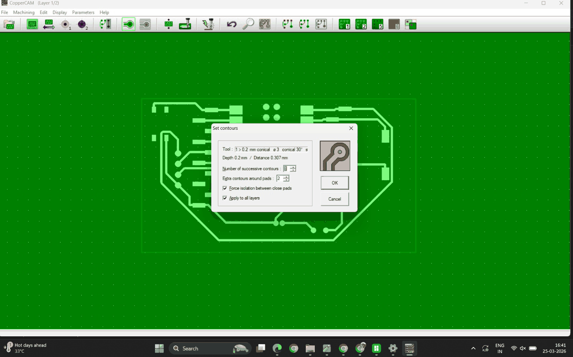Click the grey layer 6 toolbar icon
573x357 pixels.
(x=394, y=24)
